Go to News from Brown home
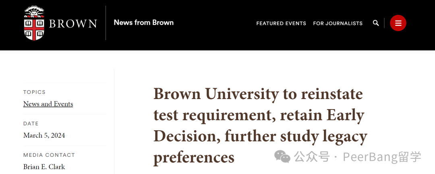435x174 pixels. click(x=144, y=22)
